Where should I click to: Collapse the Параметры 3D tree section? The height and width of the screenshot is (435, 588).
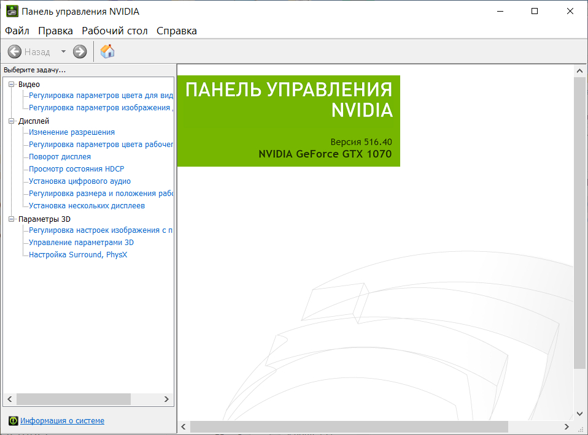[x=11, y=219]
